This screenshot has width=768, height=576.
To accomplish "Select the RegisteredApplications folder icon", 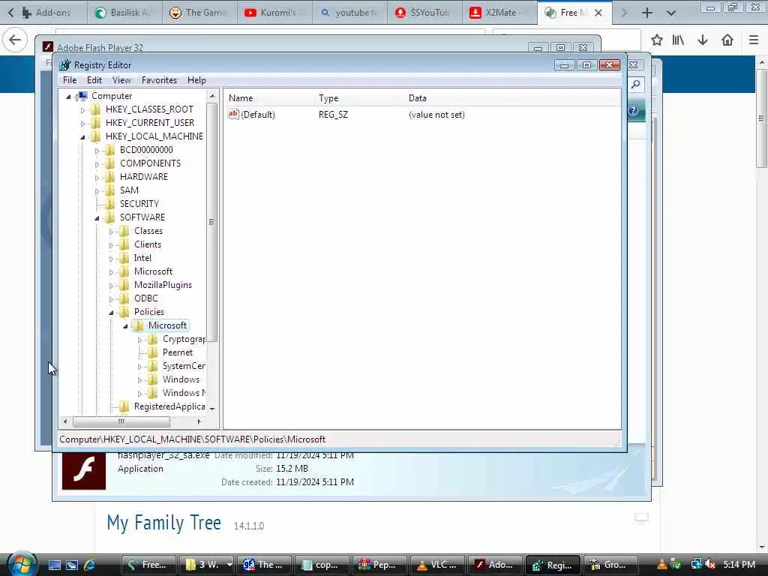I will click(x=124, y=406).
